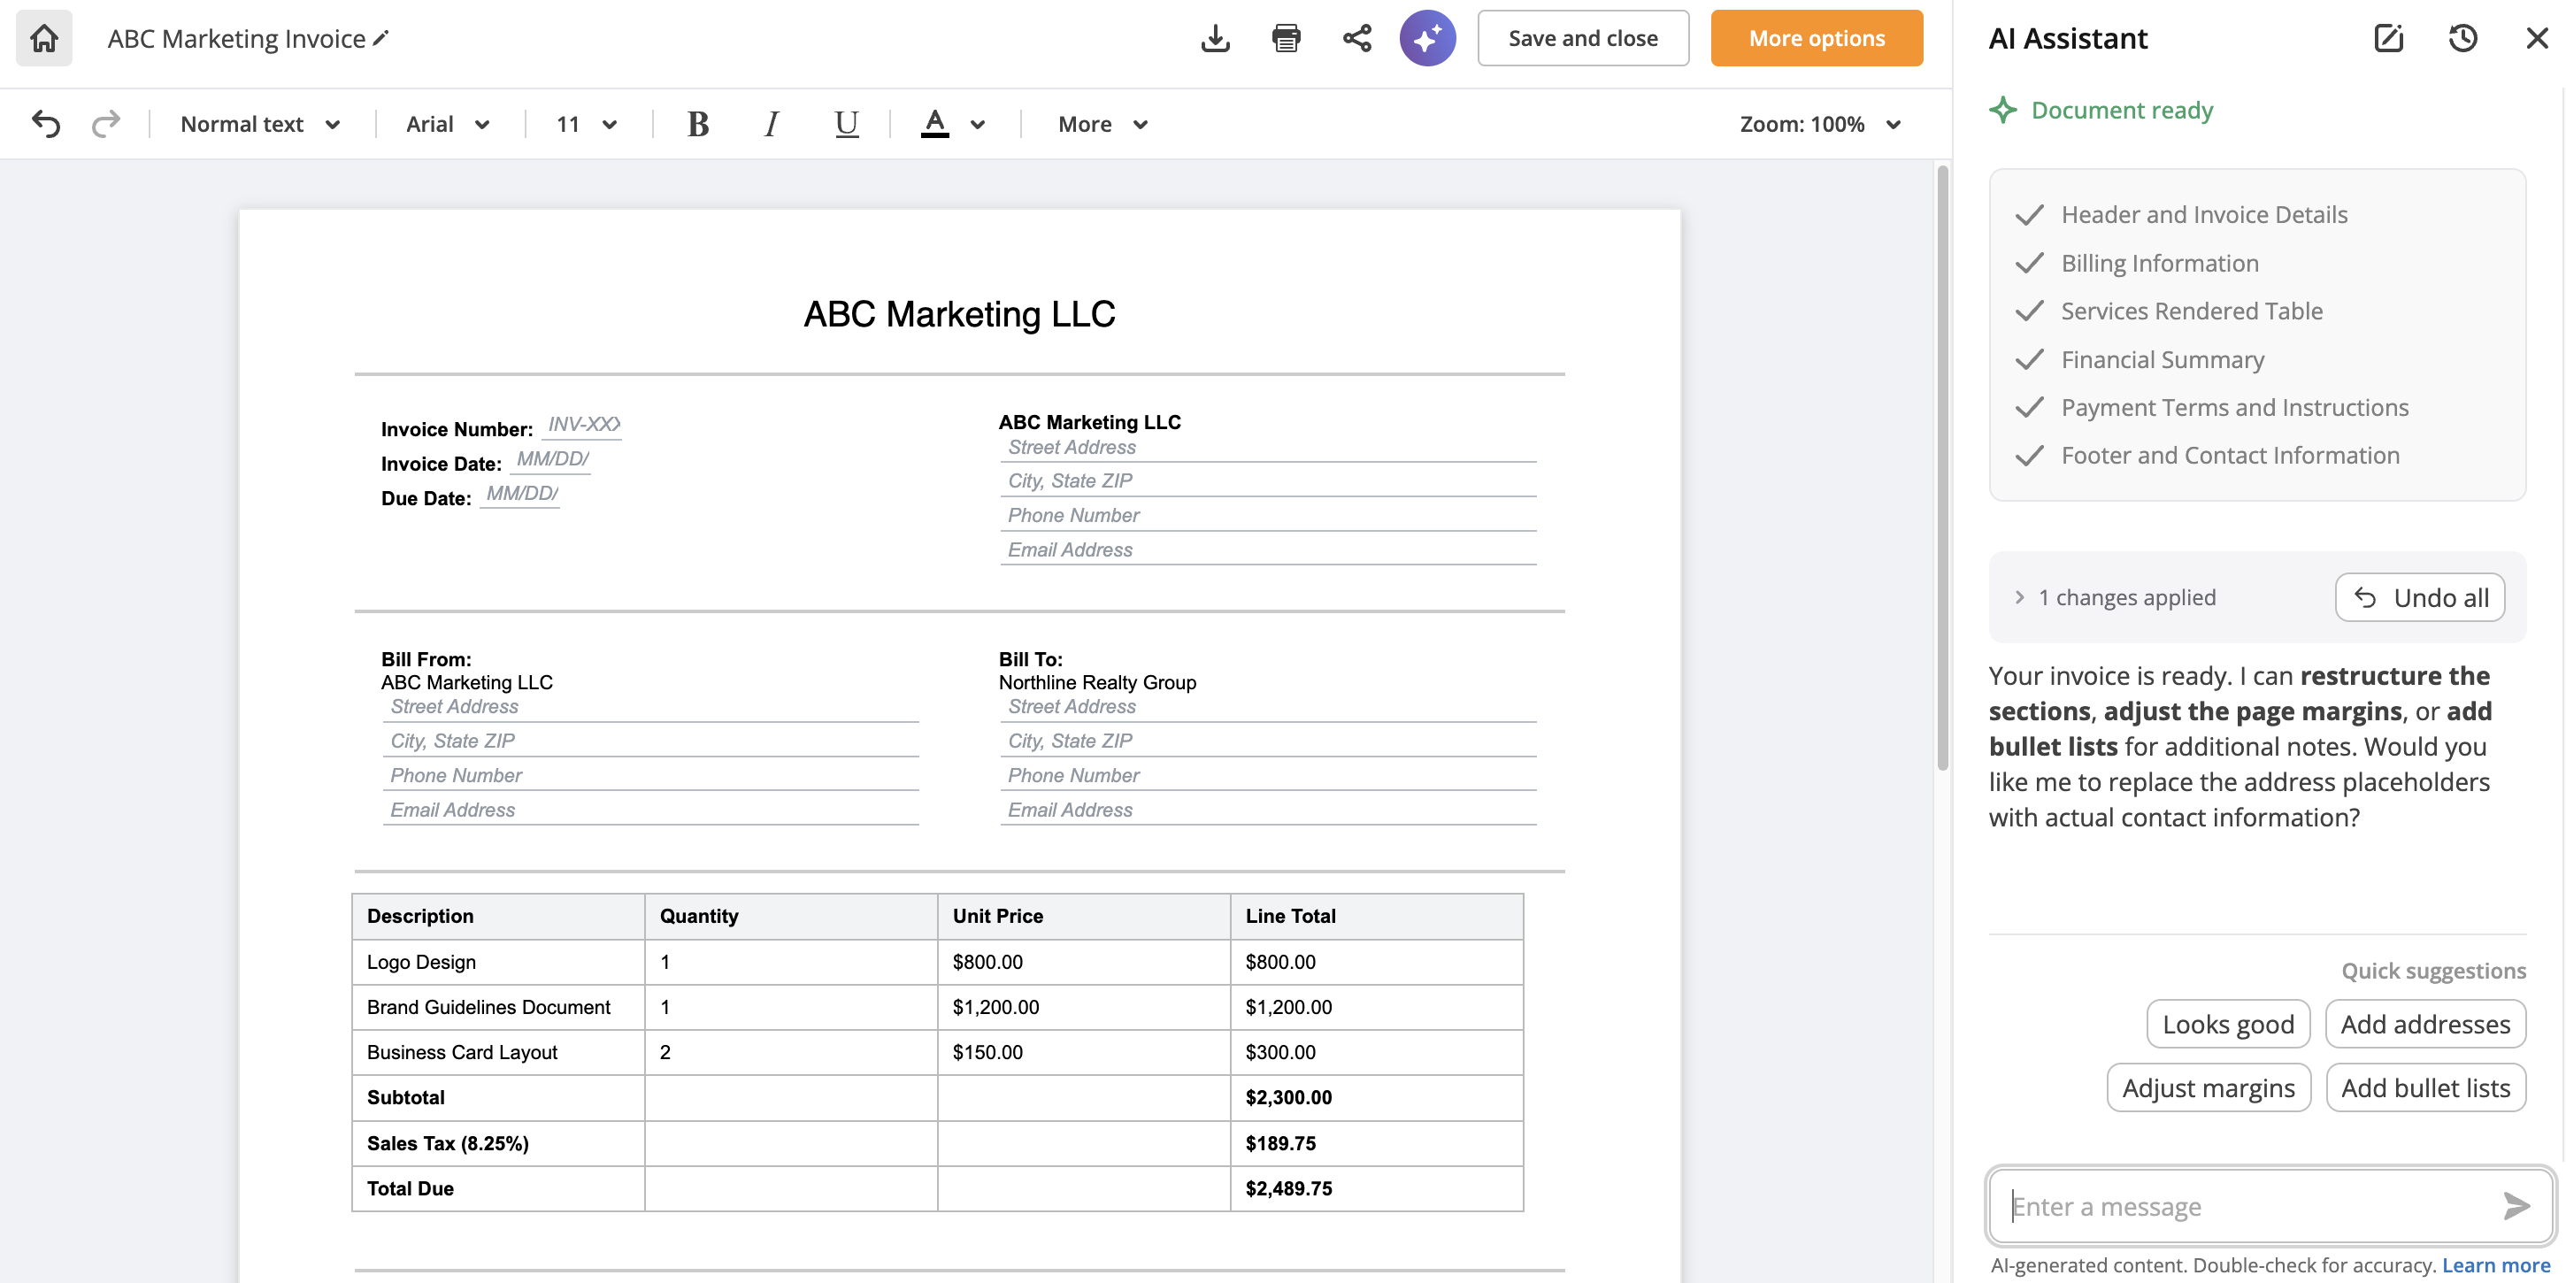2566x1283 pixels.
Task: Open the More formatting menu
Action: pyautogui.click(x=1102, y=124)
